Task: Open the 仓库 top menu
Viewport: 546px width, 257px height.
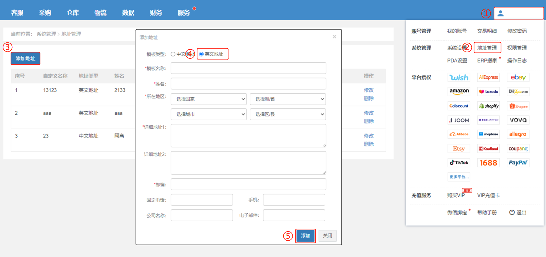Action: point(73,13)
